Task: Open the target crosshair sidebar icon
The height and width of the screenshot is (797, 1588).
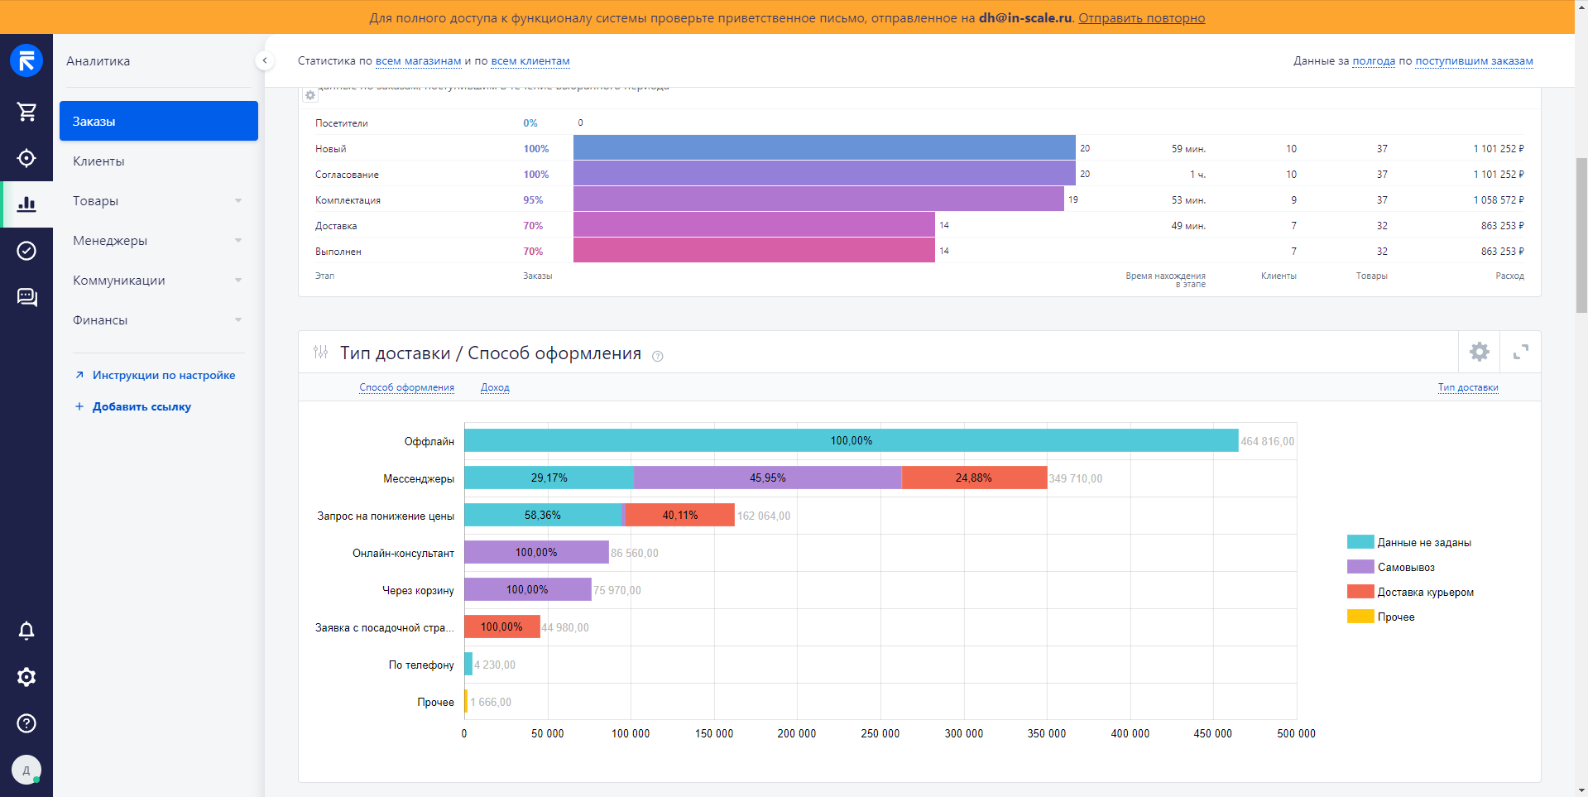Action: (x=26, y=158)
